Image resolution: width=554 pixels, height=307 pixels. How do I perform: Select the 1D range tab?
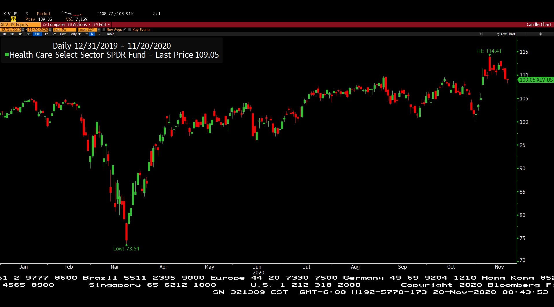4,34
